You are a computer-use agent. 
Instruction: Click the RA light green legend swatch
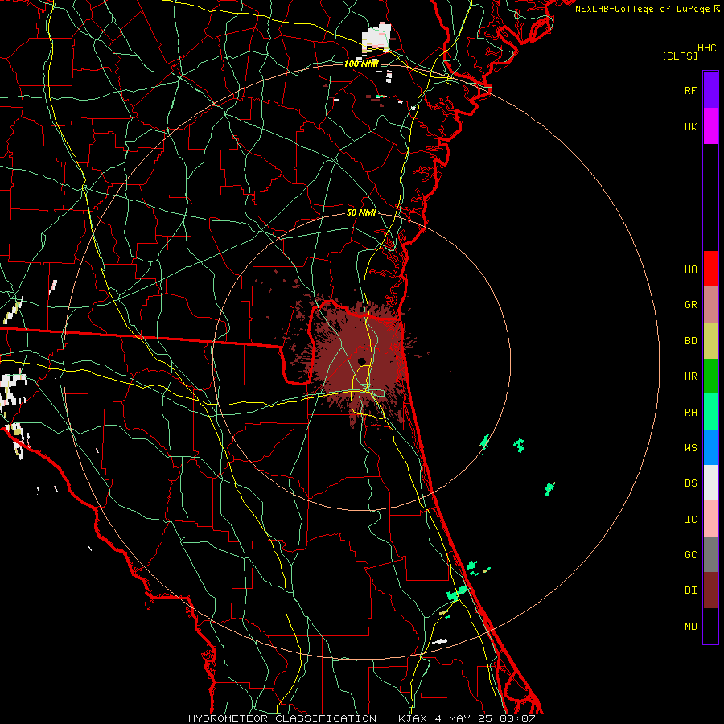click(710, 412)
